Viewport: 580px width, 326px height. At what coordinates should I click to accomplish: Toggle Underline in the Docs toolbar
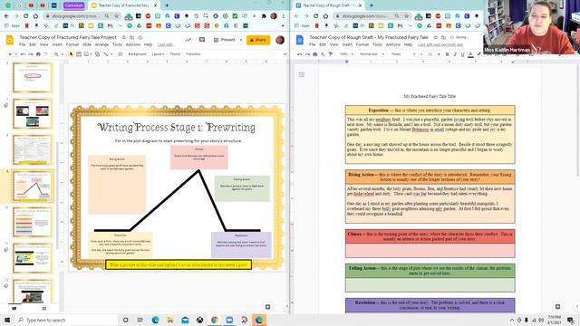(462, 54)
